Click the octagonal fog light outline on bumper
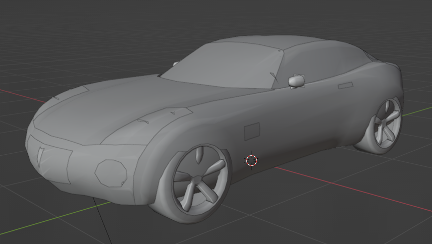This screenshot has width=432, height=244. point(111,173)
